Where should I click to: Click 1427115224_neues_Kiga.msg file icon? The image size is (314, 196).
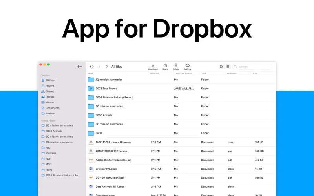point(91,142)
